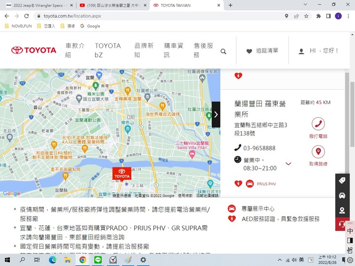Open LINE from the taskbar

(x=98, y=260)
